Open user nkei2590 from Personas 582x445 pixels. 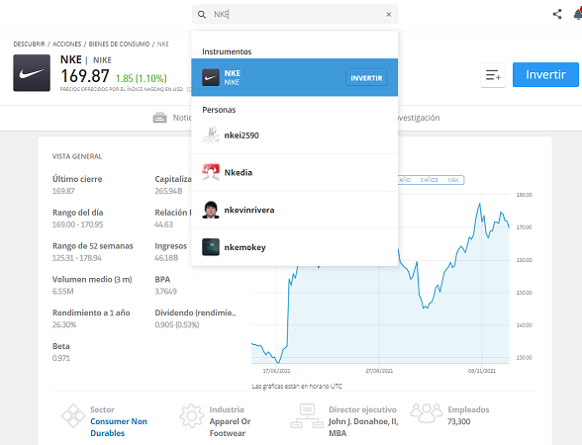tap(294, 135)
